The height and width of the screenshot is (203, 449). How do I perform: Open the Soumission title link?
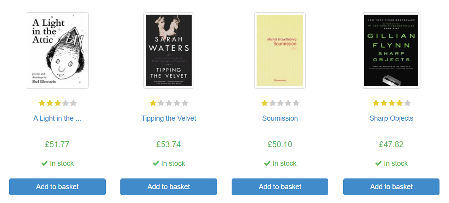pyautogui.click(x=280, y=118)
